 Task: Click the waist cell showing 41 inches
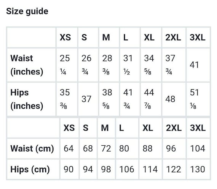point(198,65)
